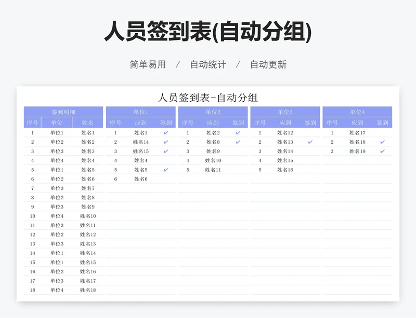
Task: Click the 姓名 column header under 签到明细
Action: pyautogui.click(x=87, y=122)
